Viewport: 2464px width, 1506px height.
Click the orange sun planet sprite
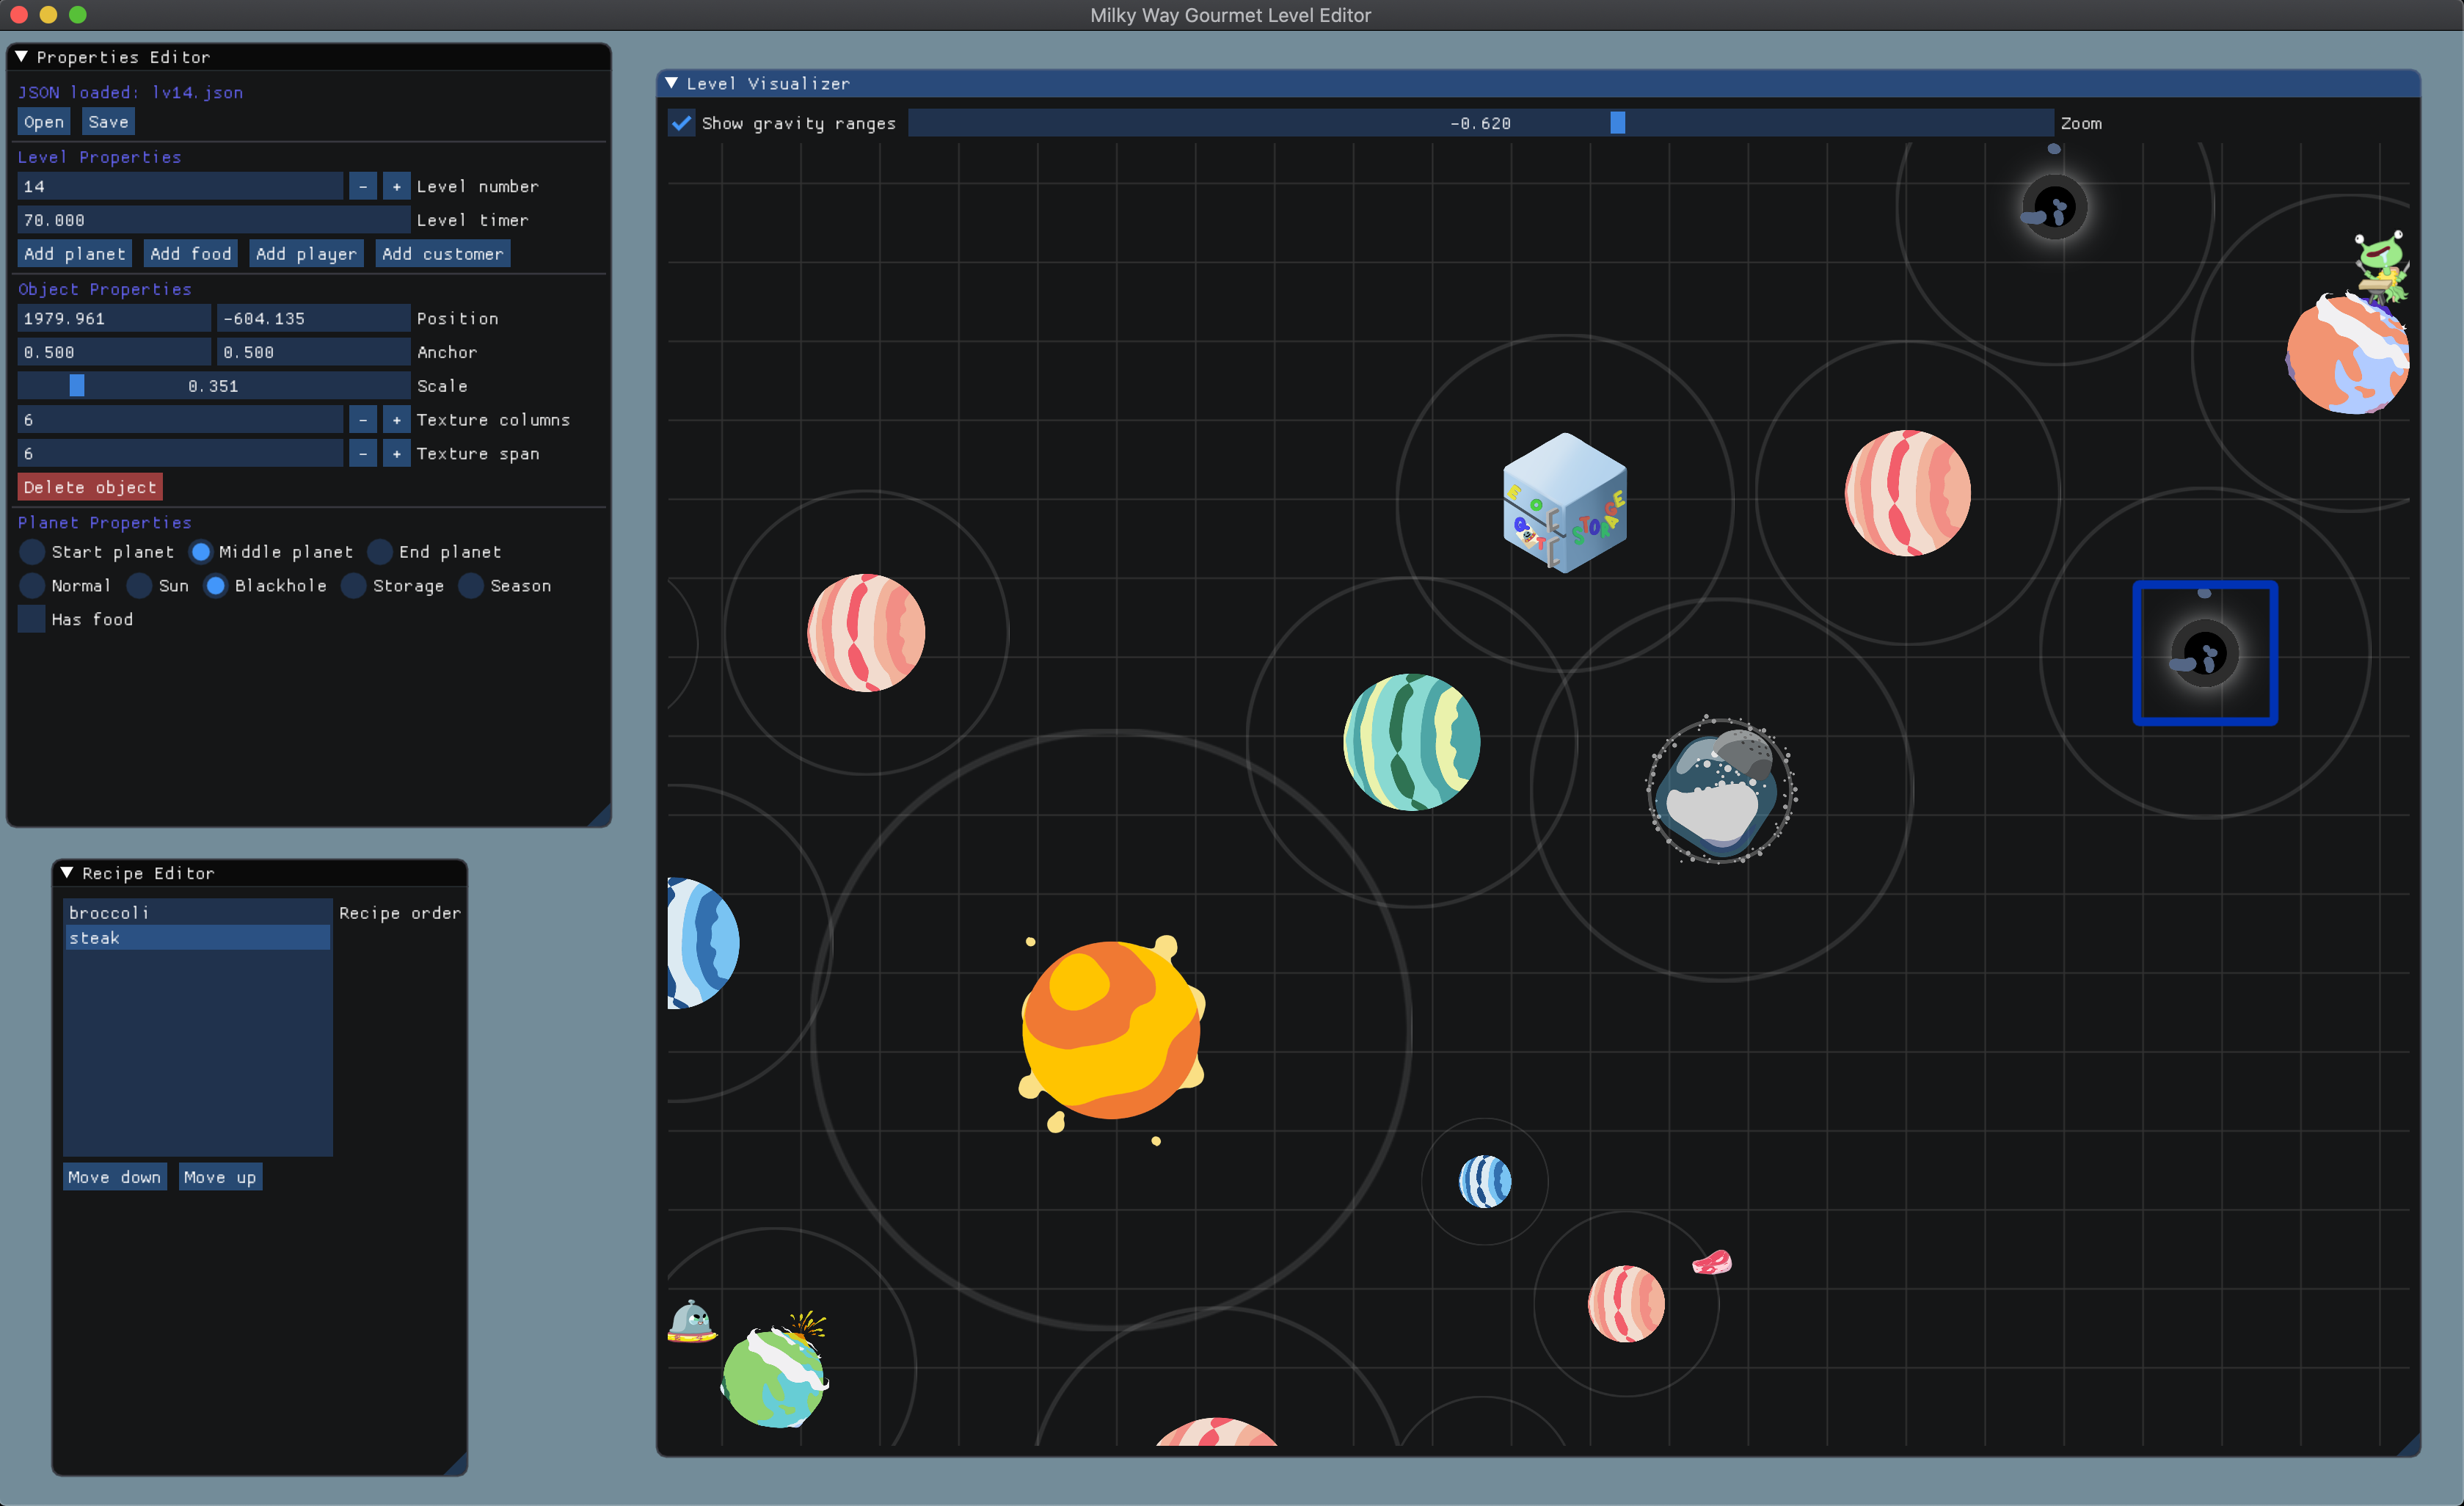(x=1110, y=1030)
